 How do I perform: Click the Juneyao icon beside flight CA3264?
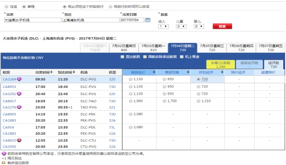point(19,79)
